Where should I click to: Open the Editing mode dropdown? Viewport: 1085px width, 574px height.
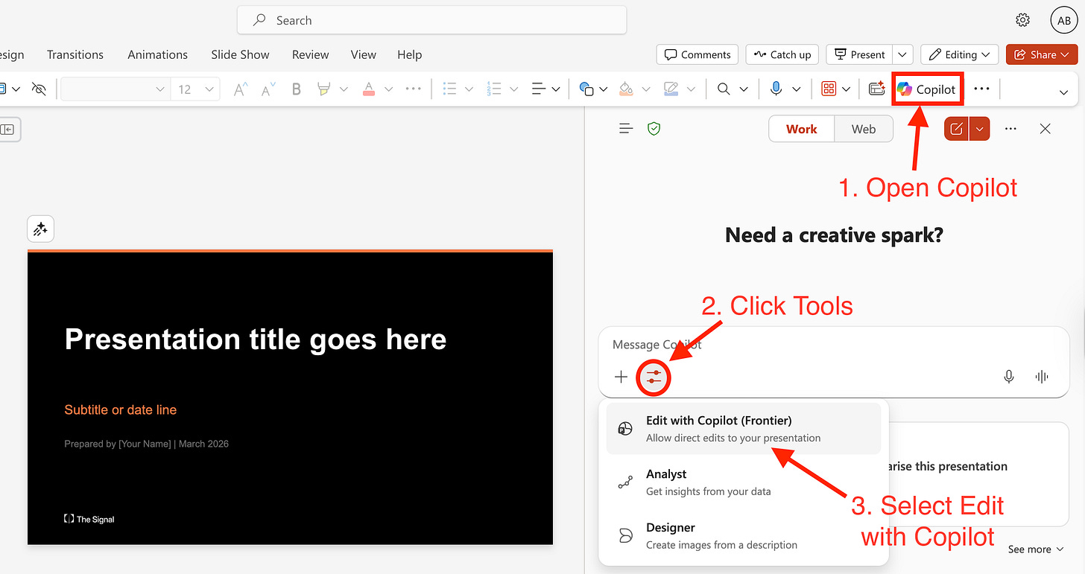[x=959, y=54]
